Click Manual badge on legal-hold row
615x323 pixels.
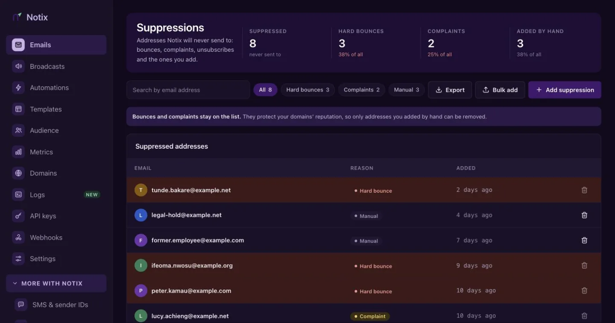point(366,216)
